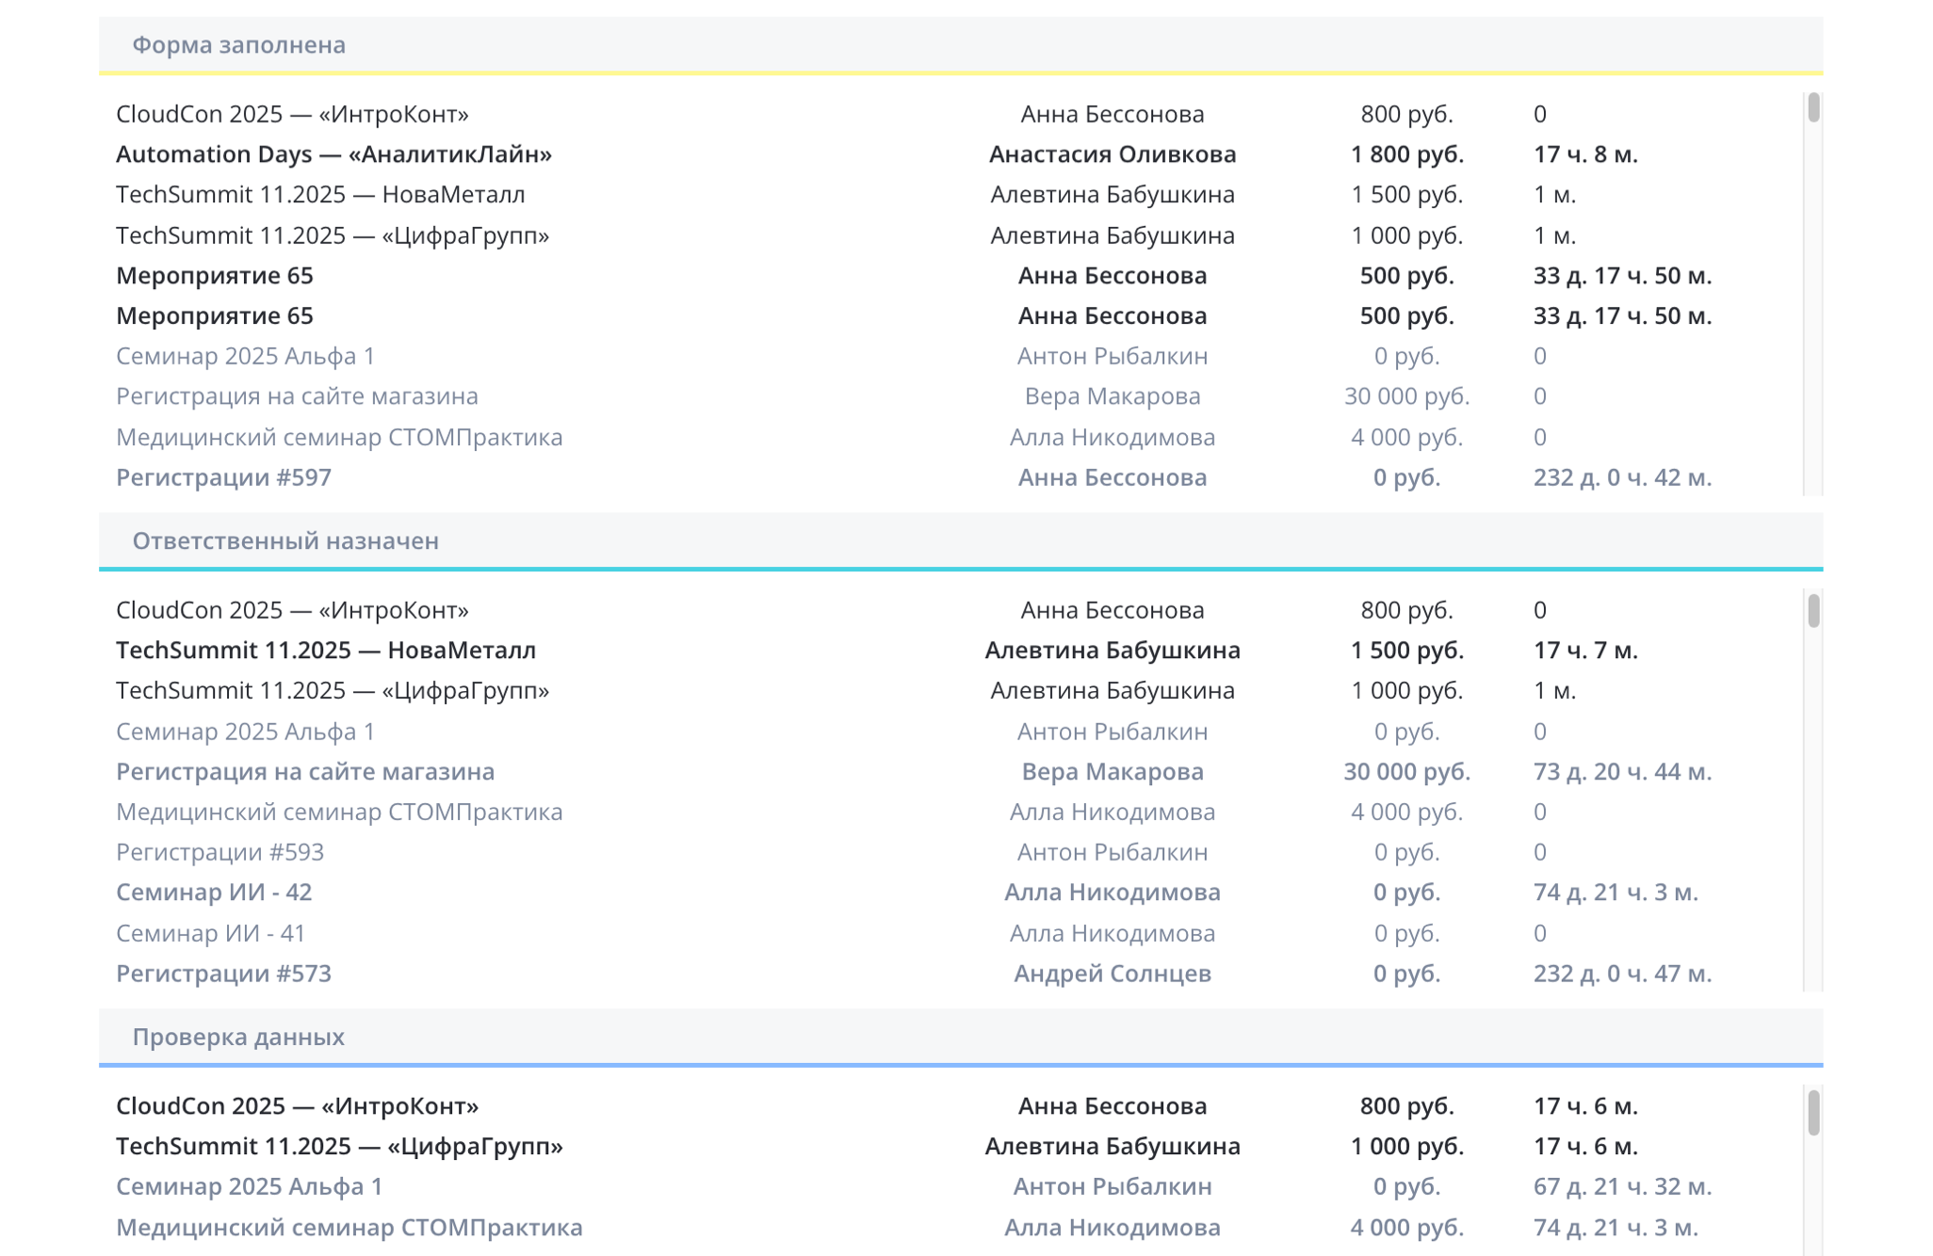Click the scrollbar thumb in 'Ответственный назначен' list
1933x1256 pixels.
[1813, 610]
